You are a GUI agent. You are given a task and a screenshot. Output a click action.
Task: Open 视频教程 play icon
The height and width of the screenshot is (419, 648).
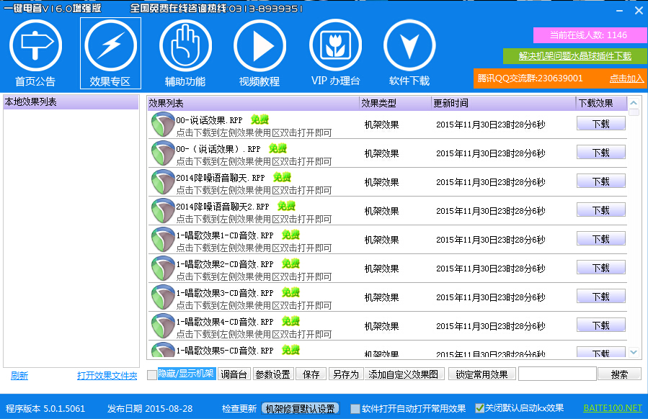point(259,45)
